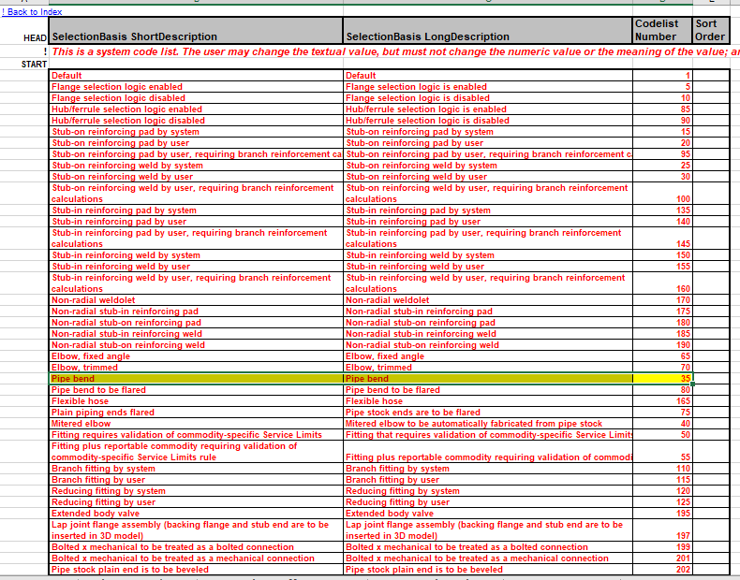Select long description 'Stub-on reinforcing weld by user'
This screenshot has height=580, width=740.
tap(487, 177)
